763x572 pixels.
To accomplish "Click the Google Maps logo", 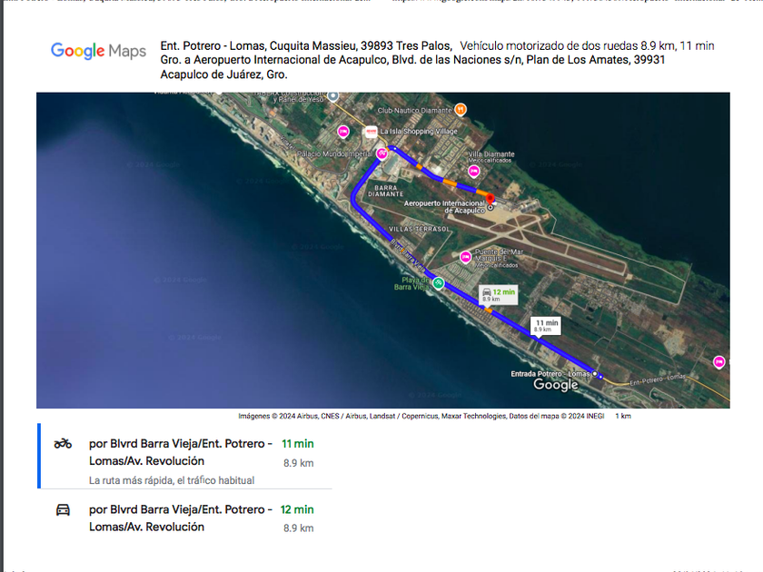I will click(x=98, y=51).
